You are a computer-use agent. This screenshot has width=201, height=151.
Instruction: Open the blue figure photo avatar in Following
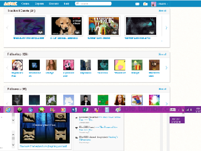85,65
